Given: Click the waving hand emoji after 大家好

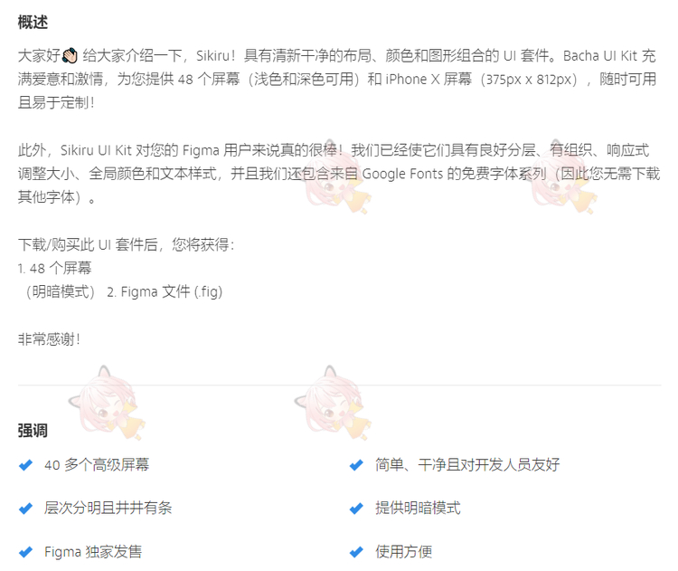Looking at the screenshot, I should (70, 55).
